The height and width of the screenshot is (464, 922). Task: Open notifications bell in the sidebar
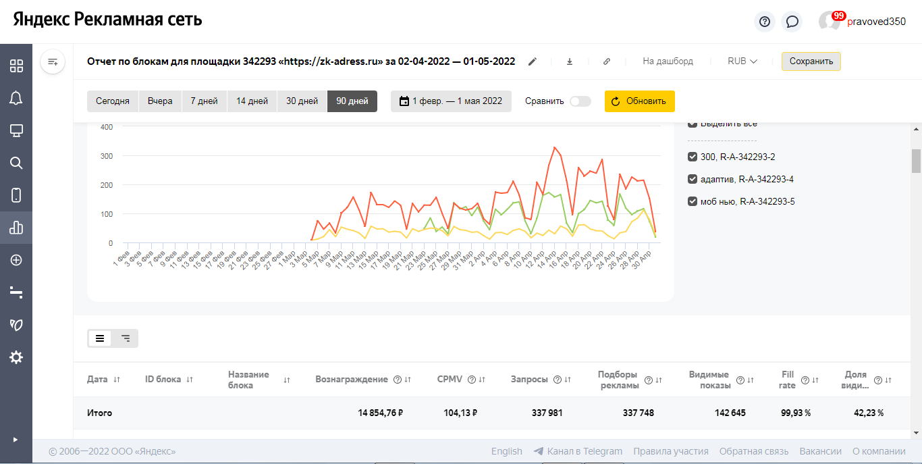pyautogui.click(x=16, y=98)
